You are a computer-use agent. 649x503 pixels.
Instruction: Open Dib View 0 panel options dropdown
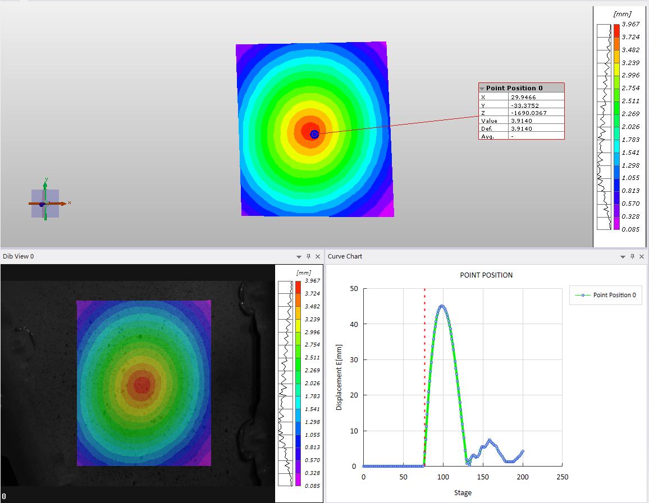tap(299, 256)
